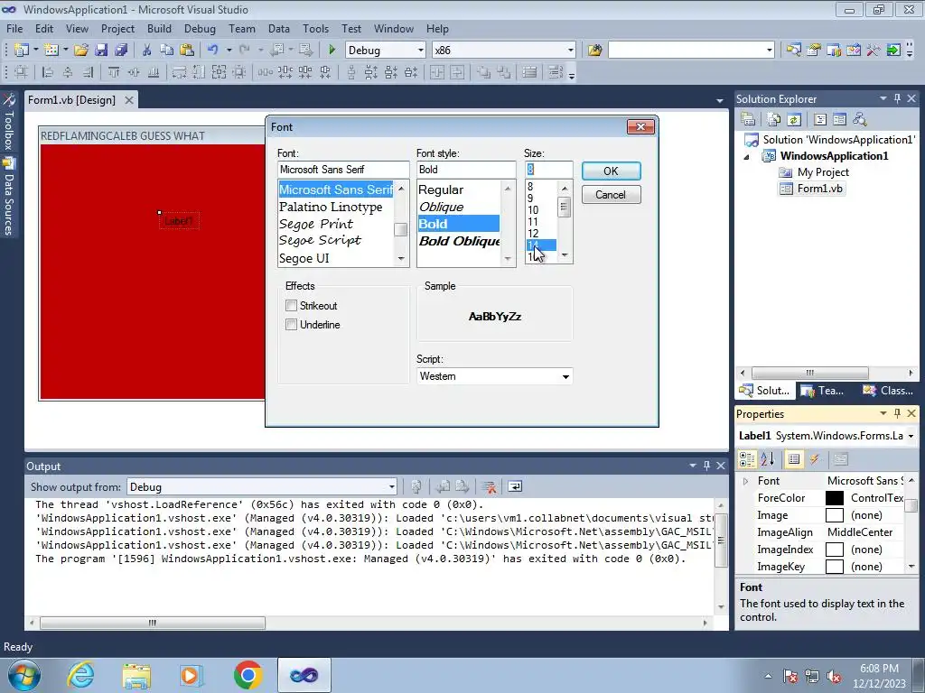Open the Output panel window options arrow
Viewport: 925px width, 693px height.
click(x=693, y=466)
